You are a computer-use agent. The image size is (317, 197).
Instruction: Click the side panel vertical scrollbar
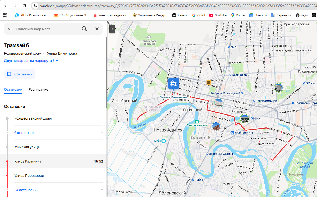106,73
